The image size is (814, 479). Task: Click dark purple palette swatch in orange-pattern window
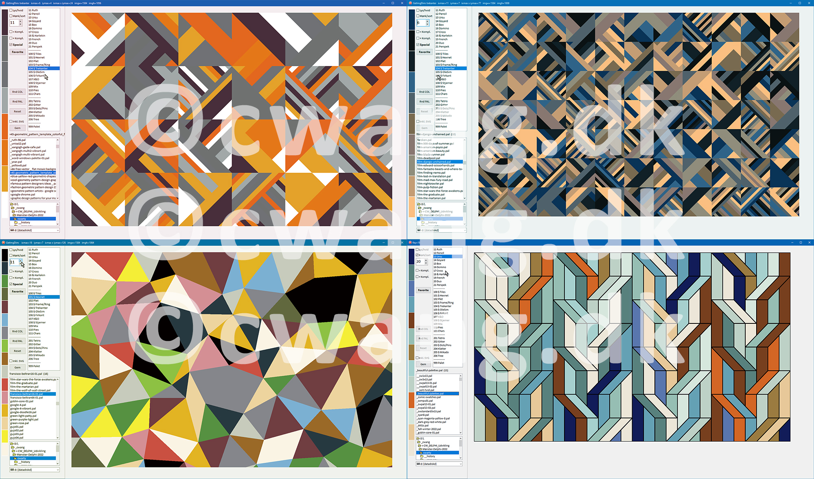(x=5, y=22)
